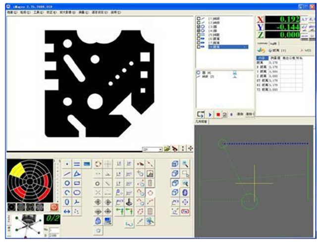The width and height of the screenshot is (321, 245).
Task: Click the joystick control icon
Action: pos(129,201)
